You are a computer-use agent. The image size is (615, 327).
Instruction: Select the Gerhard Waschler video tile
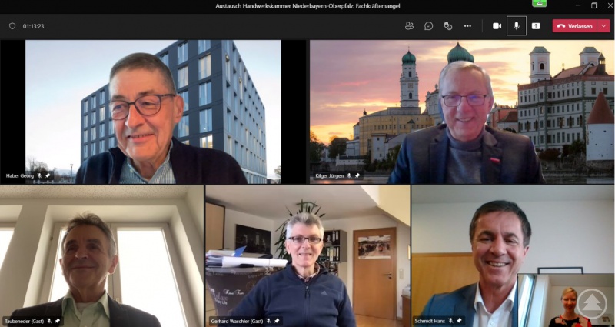tap(307, 254)
